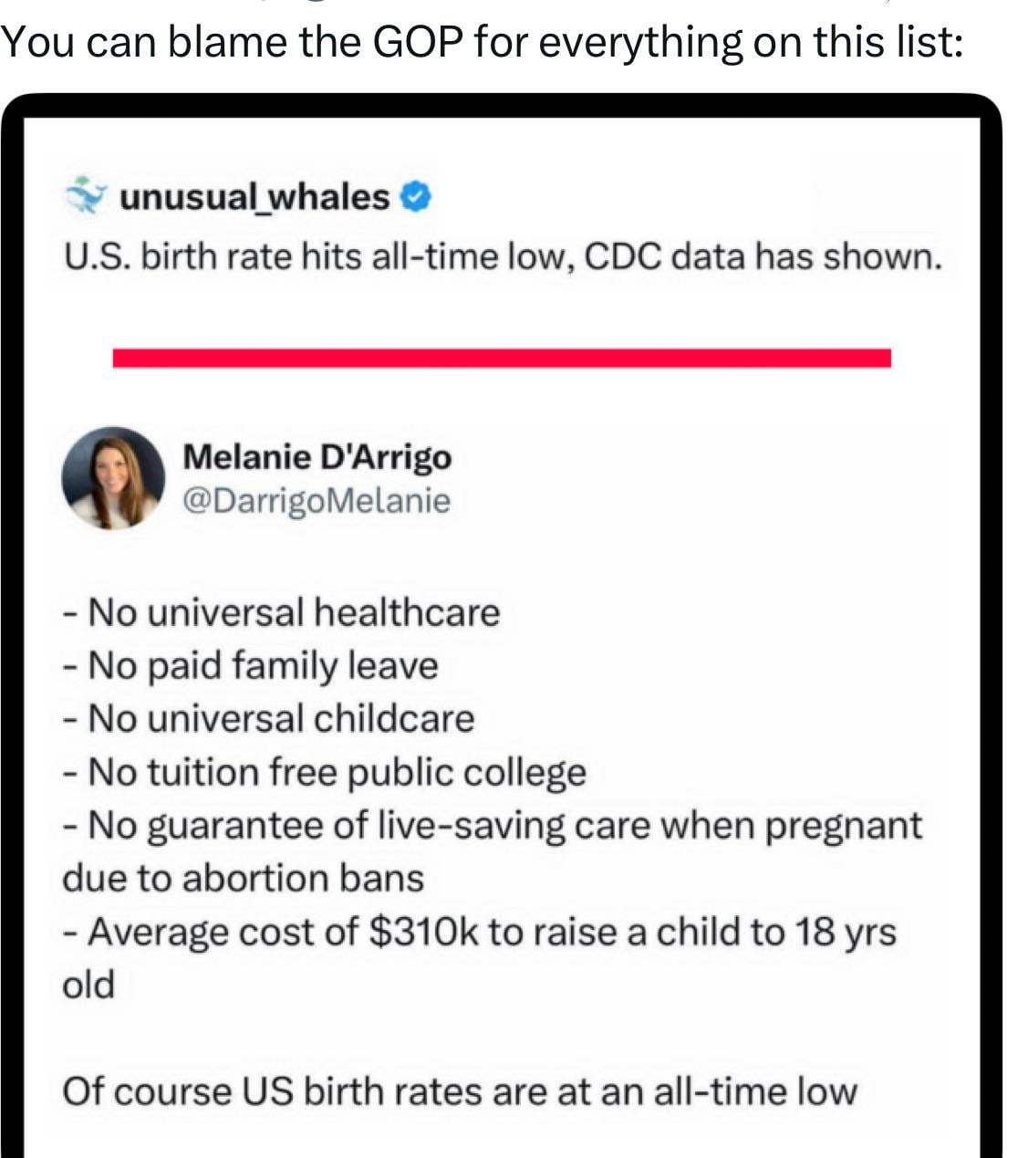
Task: Select the "No universal healthcare" line
Action: coord(281,611)
